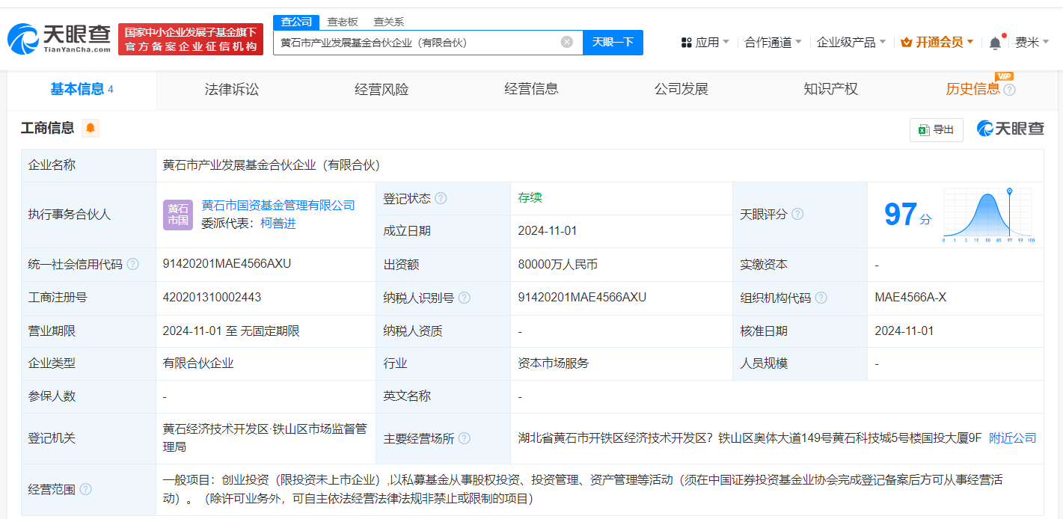Expand the 合作通道 dropdown

coord(773,42)
